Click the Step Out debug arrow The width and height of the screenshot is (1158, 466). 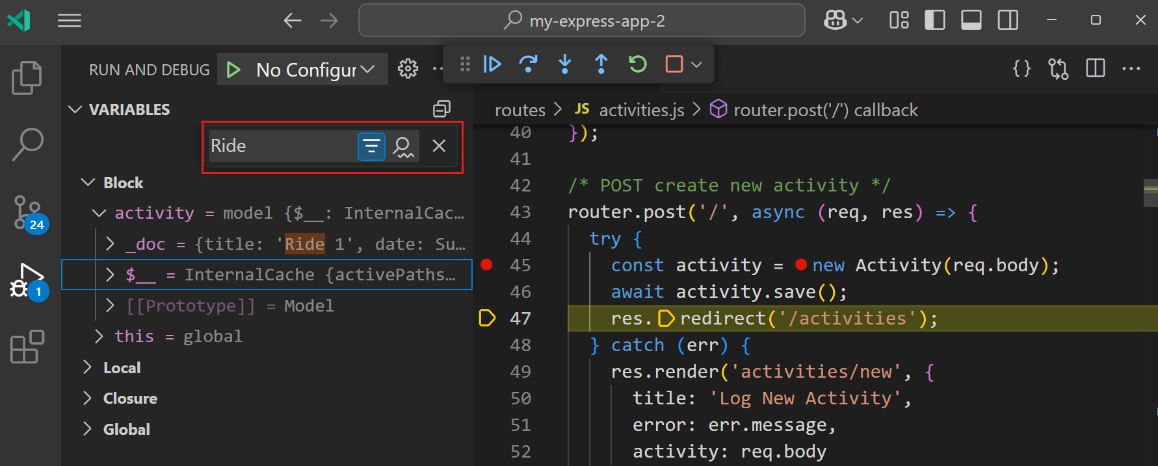pos(601,64)
